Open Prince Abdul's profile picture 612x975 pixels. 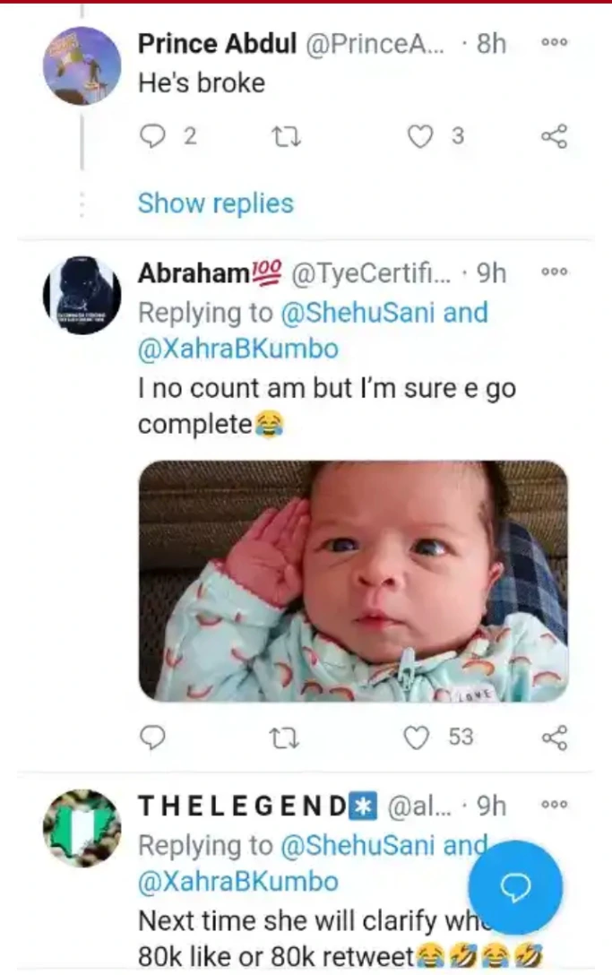(82, 65)
